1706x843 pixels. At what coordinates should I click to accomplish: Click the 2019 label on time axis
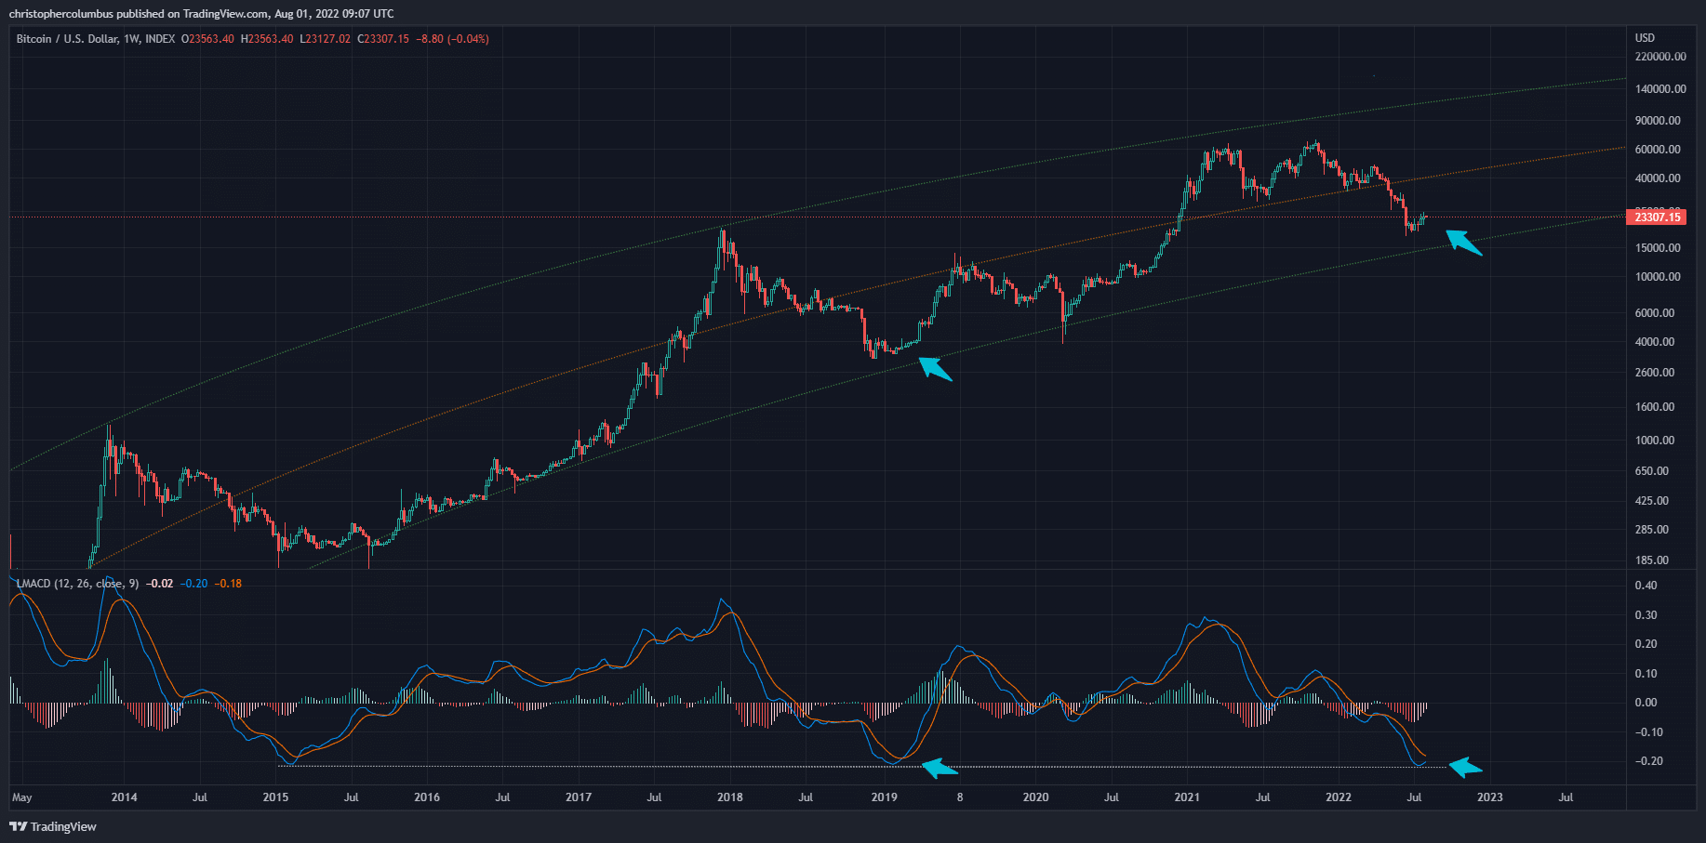[x=885, y=797]
